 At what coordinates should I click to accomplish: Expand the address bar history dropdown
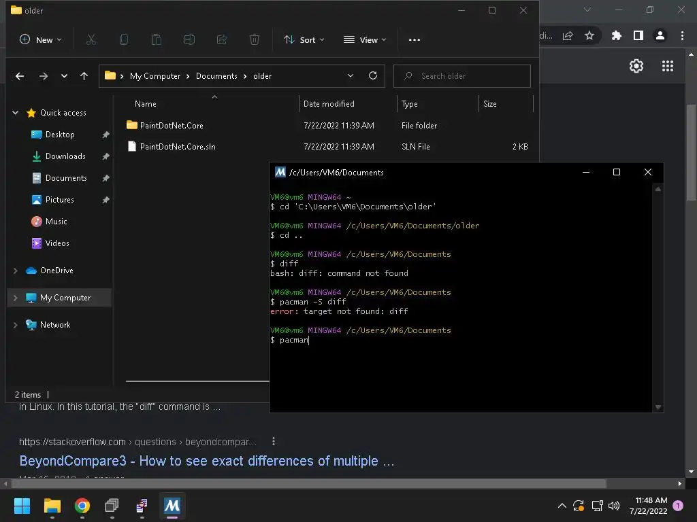tap(351, 76)
